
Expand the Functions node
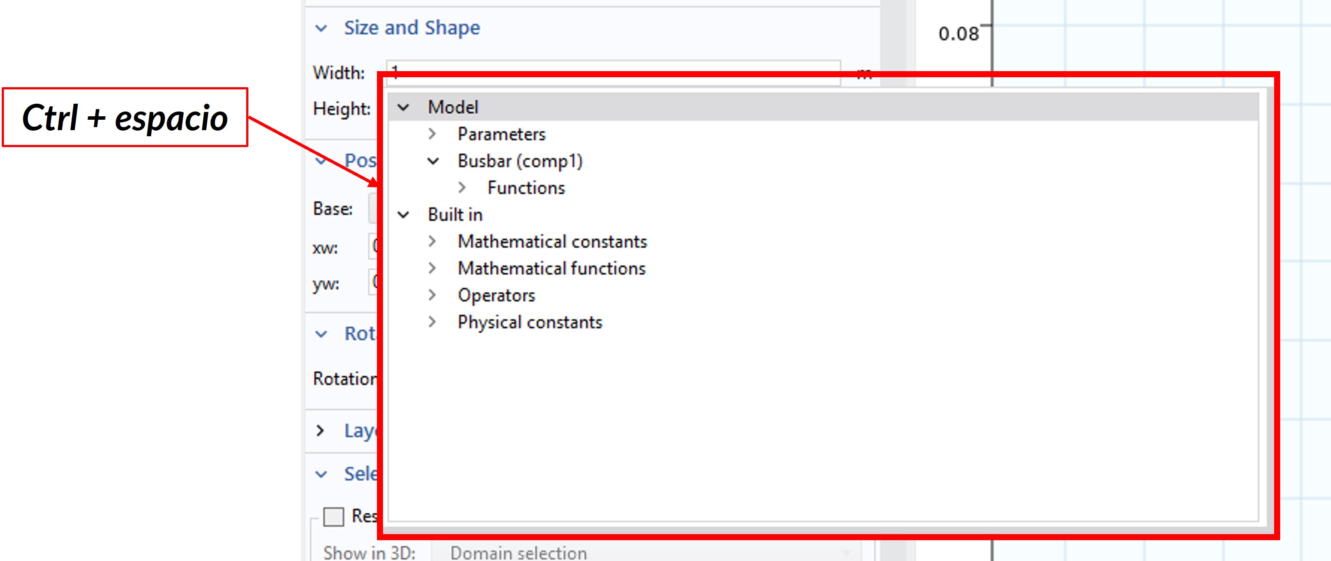(x=462, y=188)
